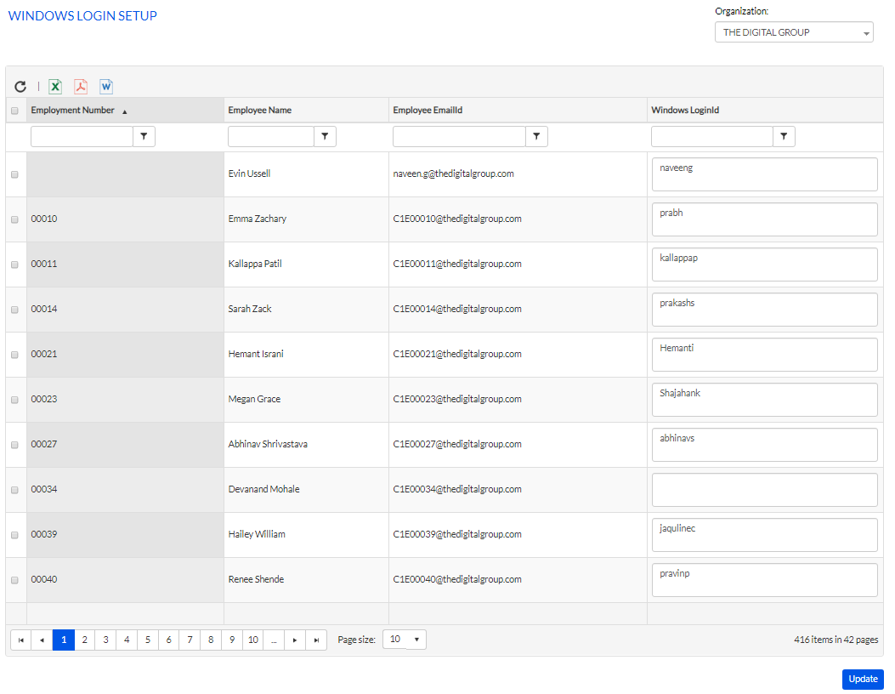Click the empty Windows LoginId field for 00034

763,490
